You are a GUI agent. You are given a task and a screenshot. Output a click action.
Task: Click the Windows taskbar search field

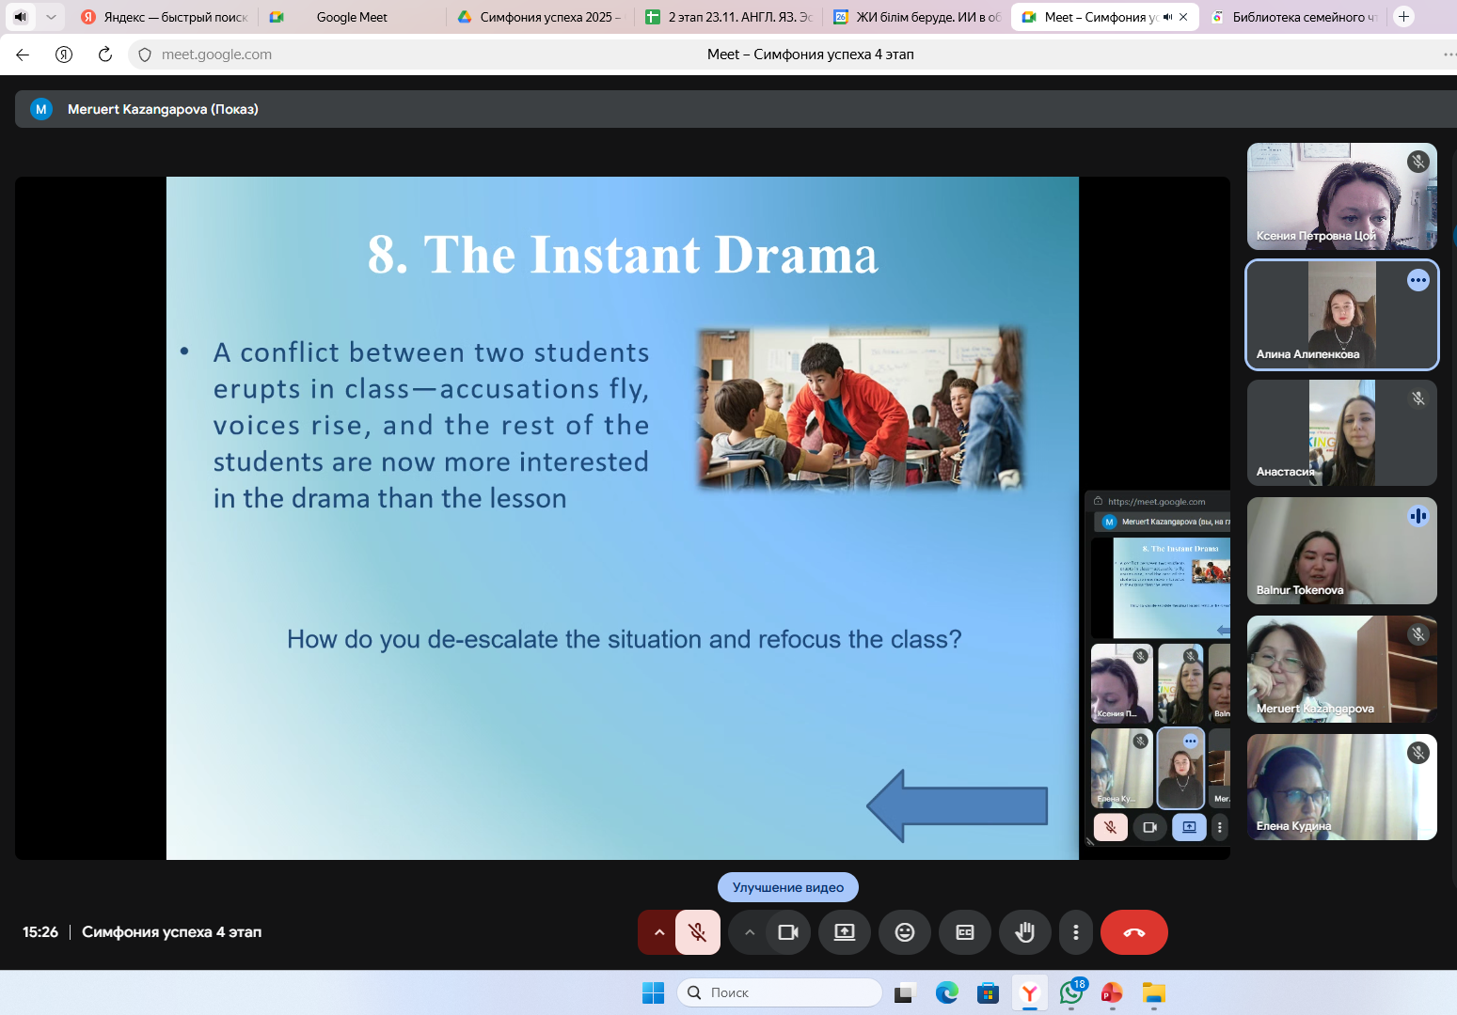(x=779, y=992)
